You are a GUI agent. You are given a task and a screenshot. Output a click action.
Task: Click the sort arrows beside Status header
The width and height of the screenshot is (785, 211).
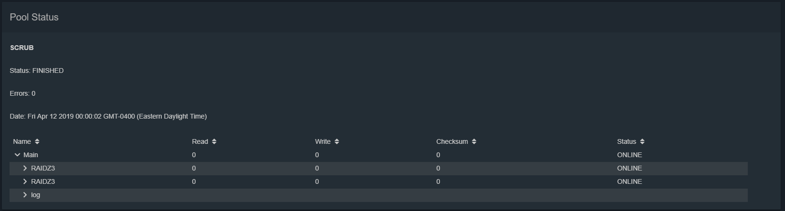click(x=642, y=141)
